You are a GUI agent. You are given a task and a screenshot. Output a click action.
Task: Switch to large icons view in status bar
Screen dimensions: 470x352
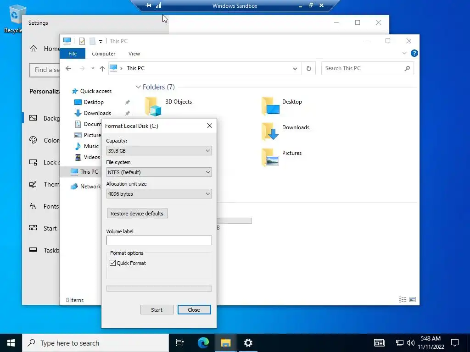coord(413,299)
